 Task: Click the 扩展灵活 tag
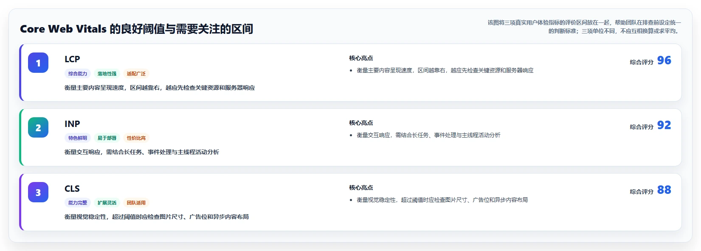click(107, 203)
